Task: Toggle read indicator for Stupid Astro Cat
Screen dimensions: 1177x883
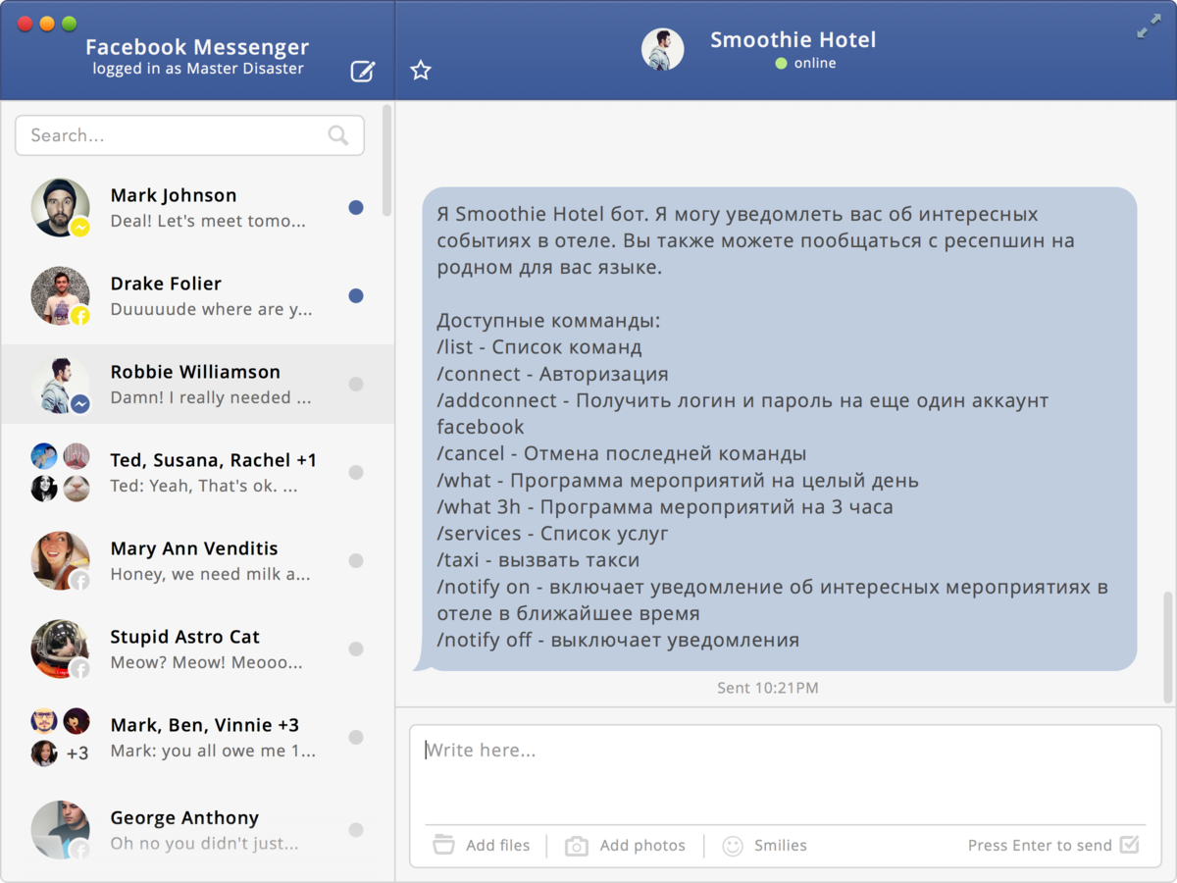Action: (x=356, y=649)
